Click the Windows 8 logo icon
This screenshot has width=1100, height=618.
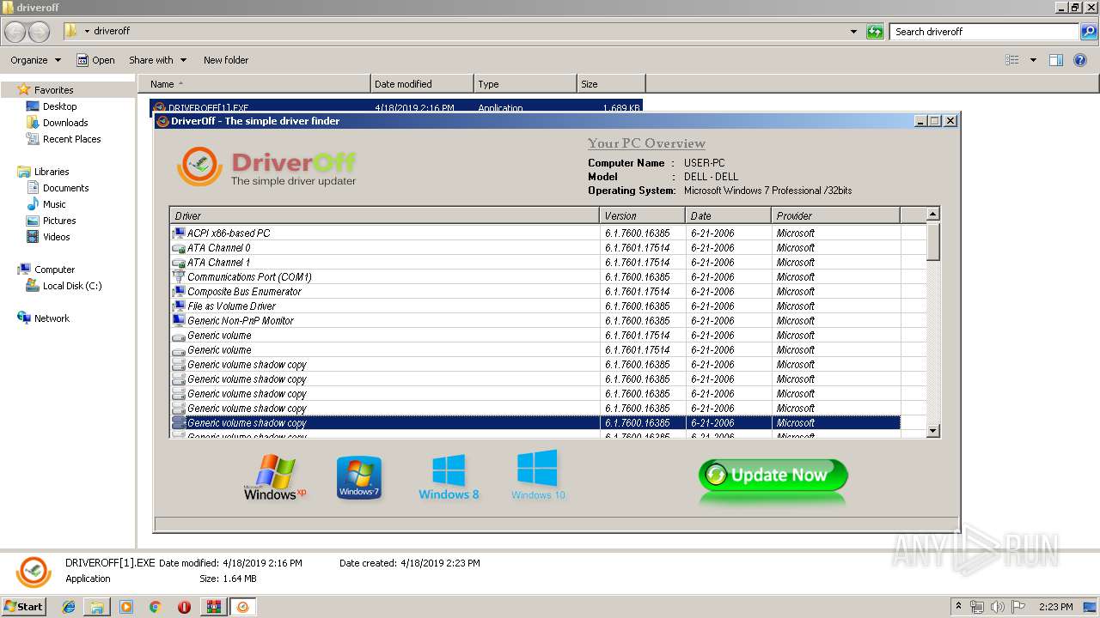point(449,477)
